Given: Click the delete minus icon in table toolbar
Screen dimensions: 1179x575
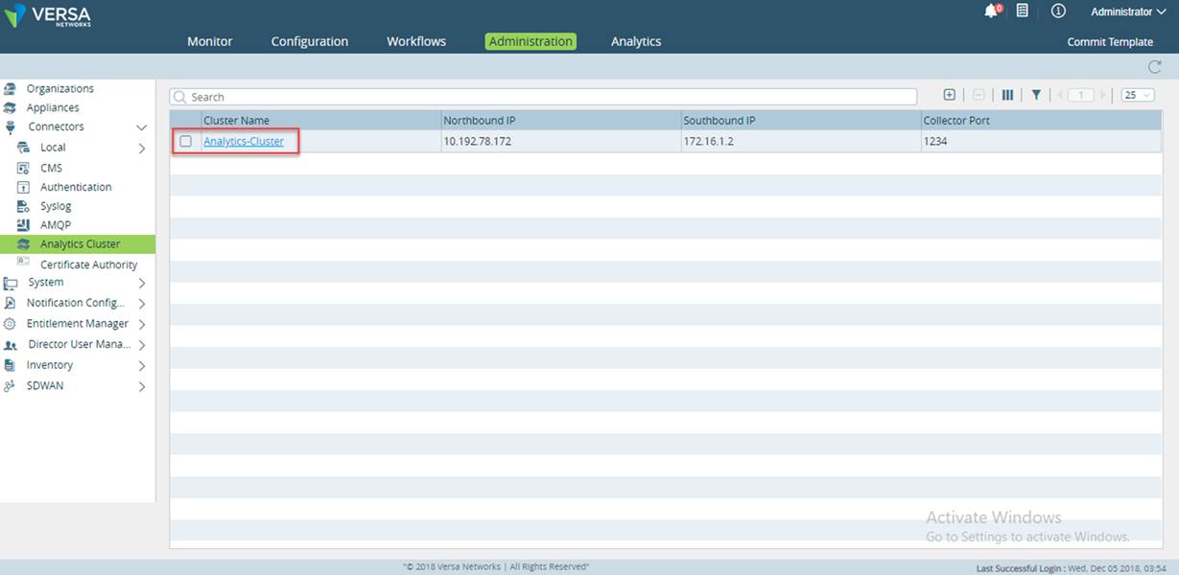Looking at the screenshot, I should [979, 95].
